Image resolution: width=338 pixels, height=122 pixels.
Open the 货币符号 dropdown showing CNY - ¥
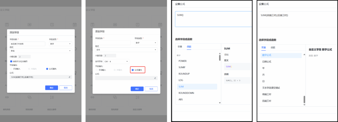point(117,62)
